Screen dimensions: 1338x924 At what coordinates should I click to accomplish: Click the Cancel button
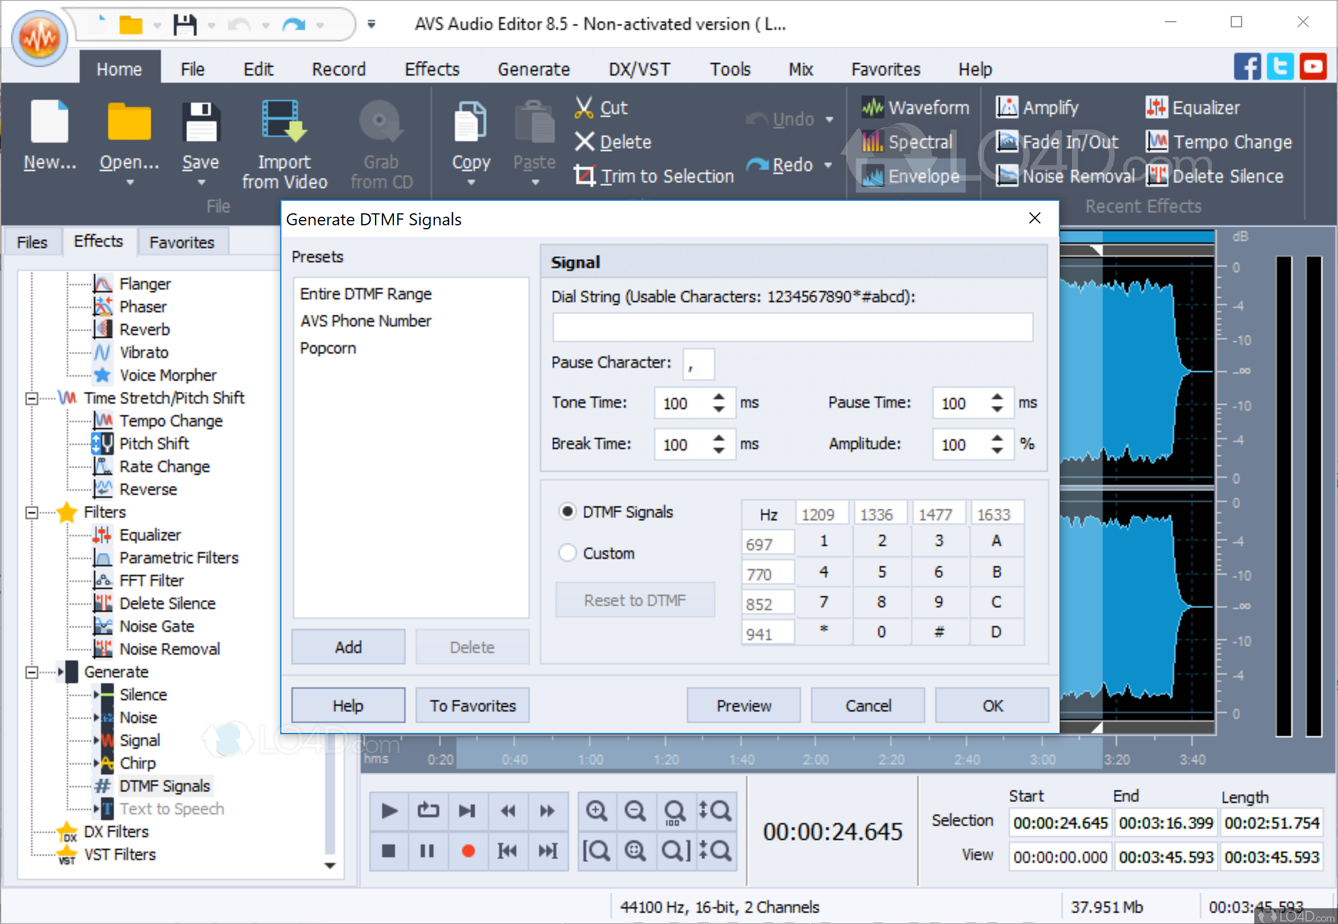[x=868, y=705]
